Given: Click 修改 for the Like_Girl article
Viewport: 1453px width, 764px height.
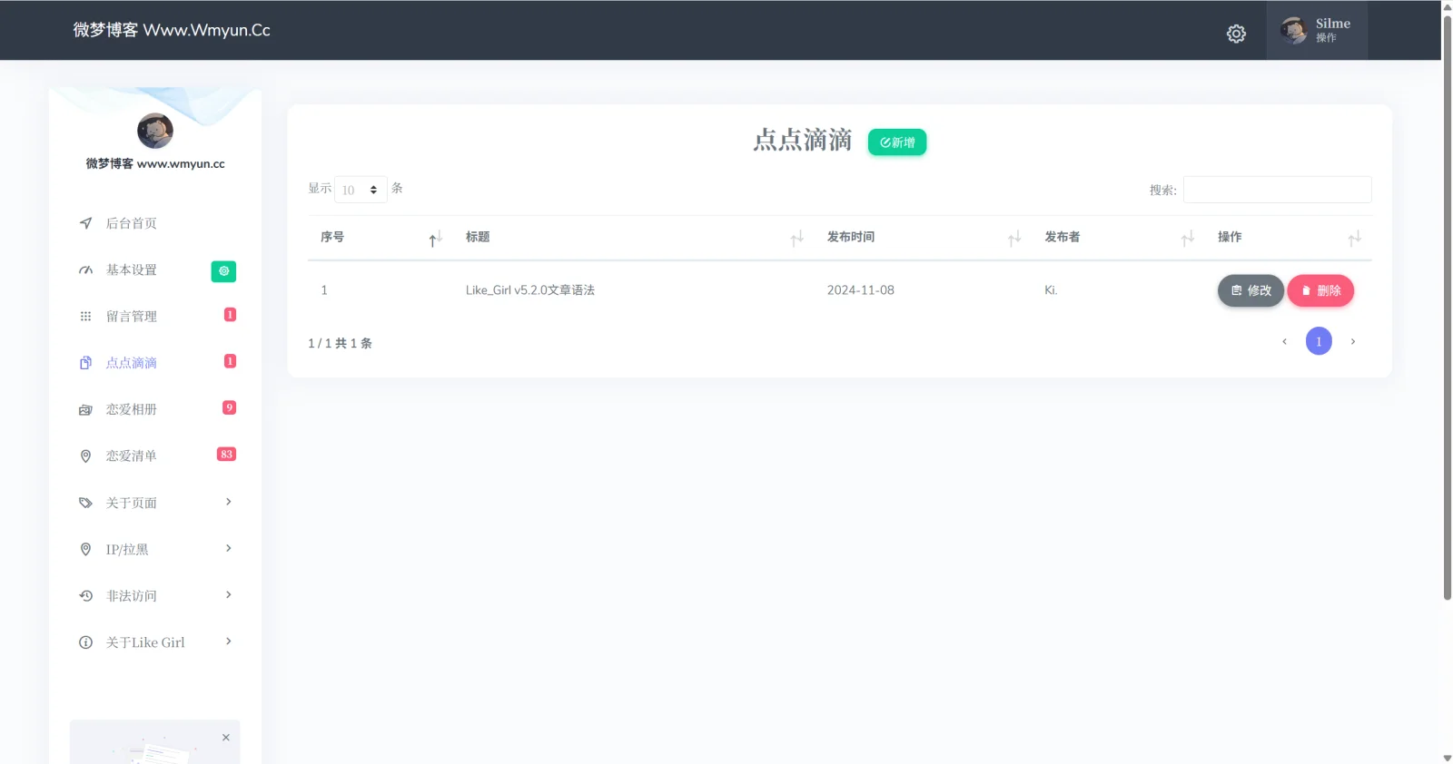Looking at the screenshot, I should pos(1250,290).
